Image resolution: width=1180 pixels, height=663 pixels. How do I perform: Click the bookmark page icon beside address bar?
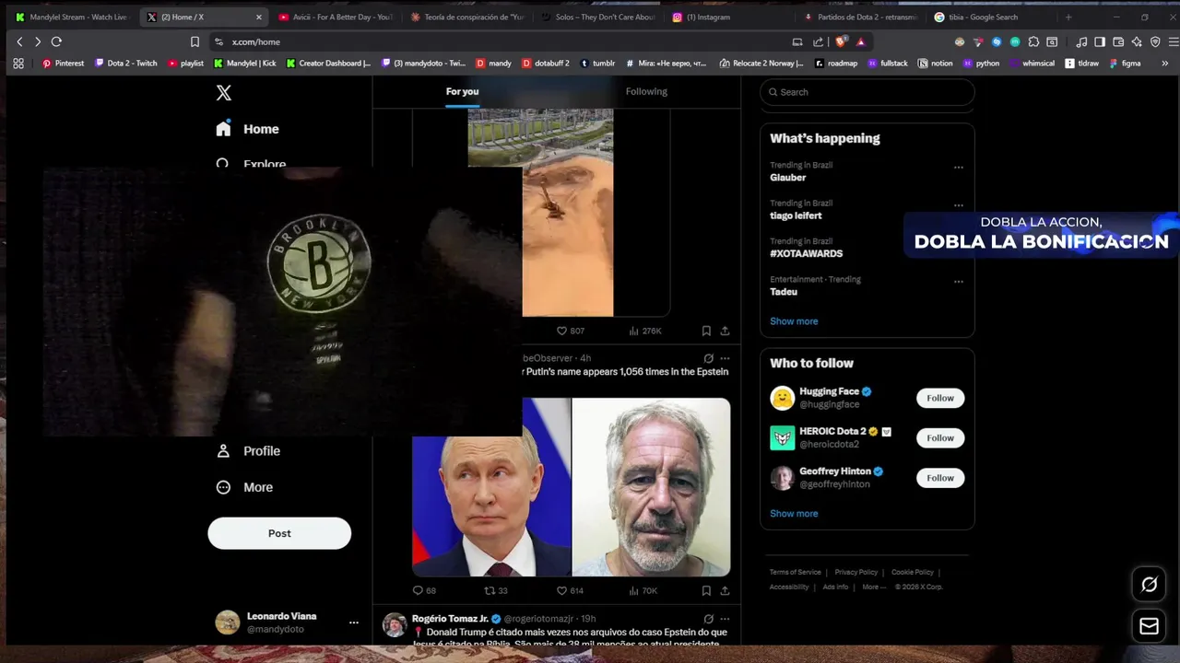(195, 41)
